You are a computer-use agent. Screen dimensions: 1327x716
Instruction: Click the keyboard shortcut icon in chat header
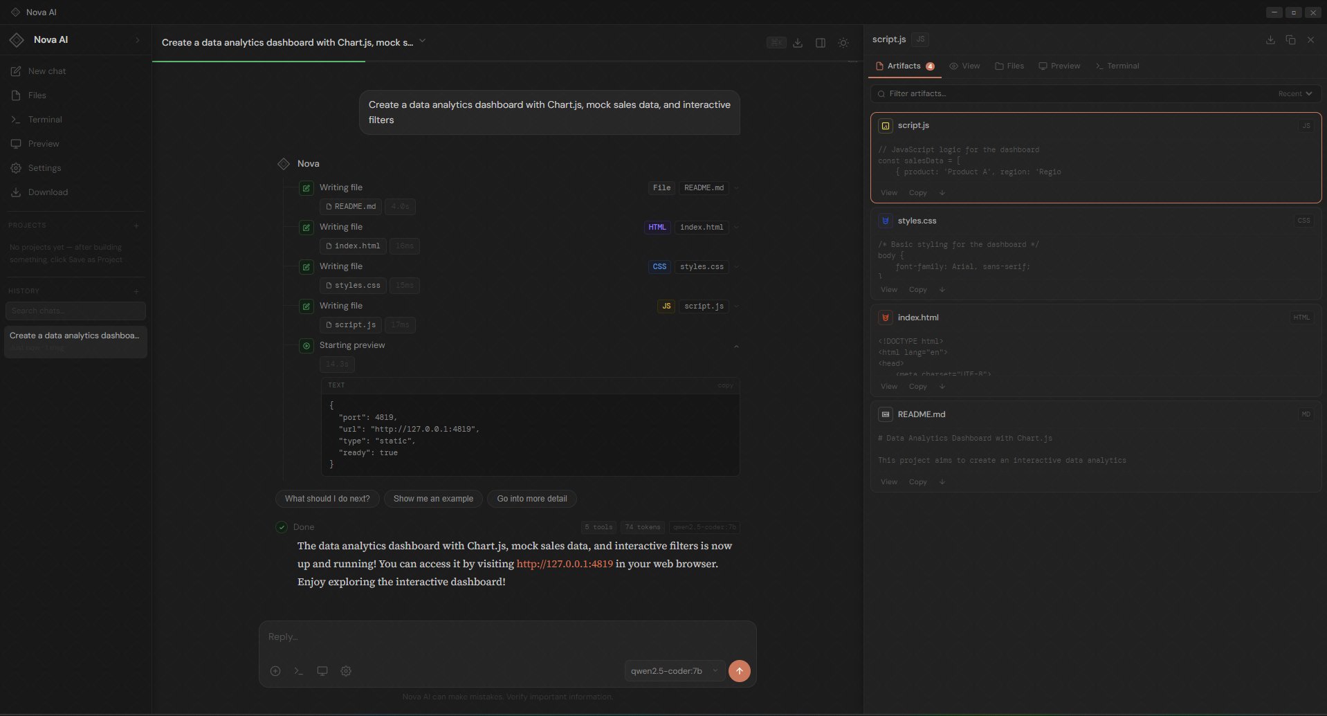point(776,43)
